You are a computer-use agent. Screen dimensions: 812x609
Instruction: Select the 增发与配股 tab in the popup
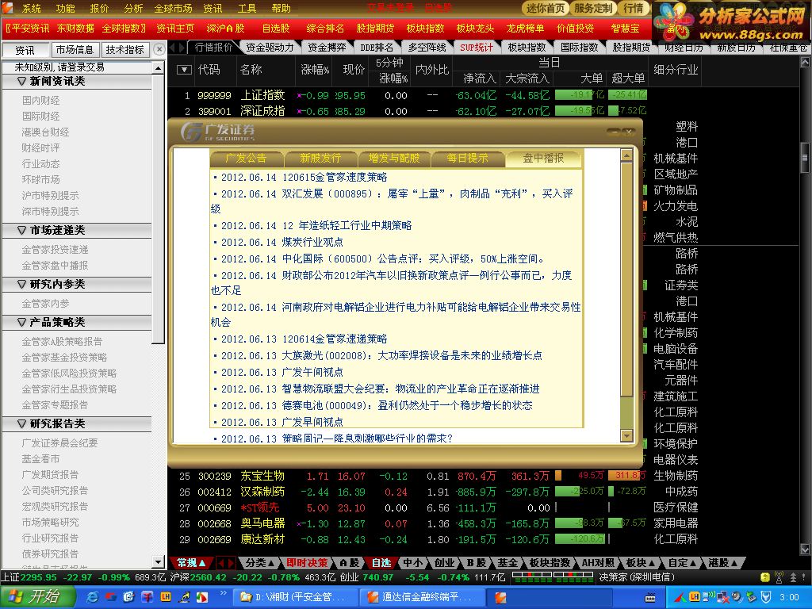tap(394, 158)
